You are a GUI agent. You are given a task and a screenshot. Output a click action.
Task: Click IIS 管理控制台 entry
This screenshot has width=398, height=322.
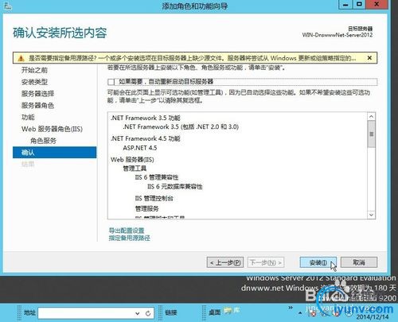154,198
